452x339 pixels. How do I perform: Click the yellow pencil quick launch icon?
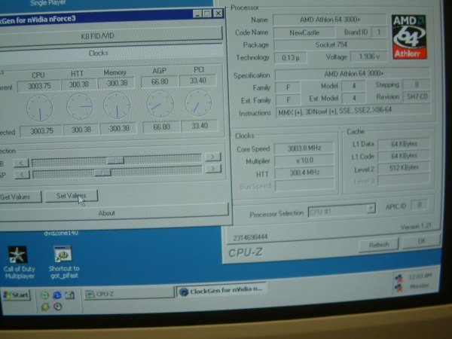(45, 307)
